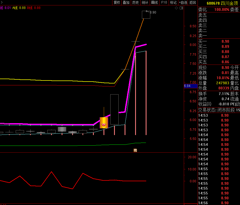
Task: Click the tall hollow candle near 6.50
Action: [x=115, y=109]
